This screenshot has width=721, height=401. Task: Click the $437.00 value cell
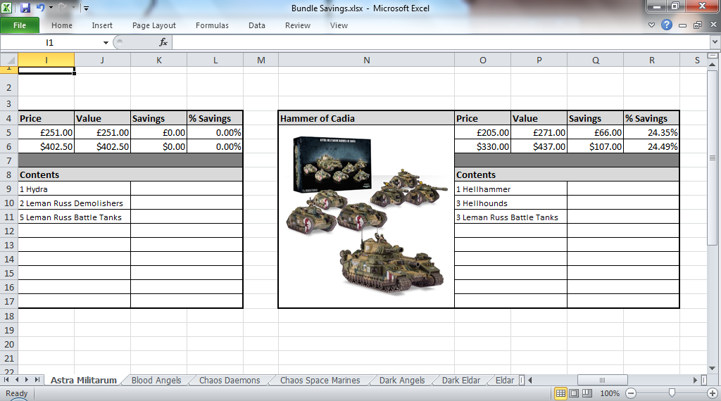[539, 146]
